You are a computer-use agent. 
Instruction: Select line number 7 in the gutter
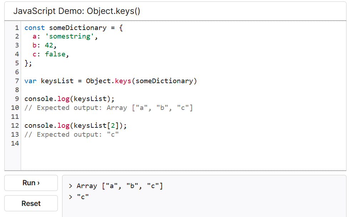(x=17, y=81)
